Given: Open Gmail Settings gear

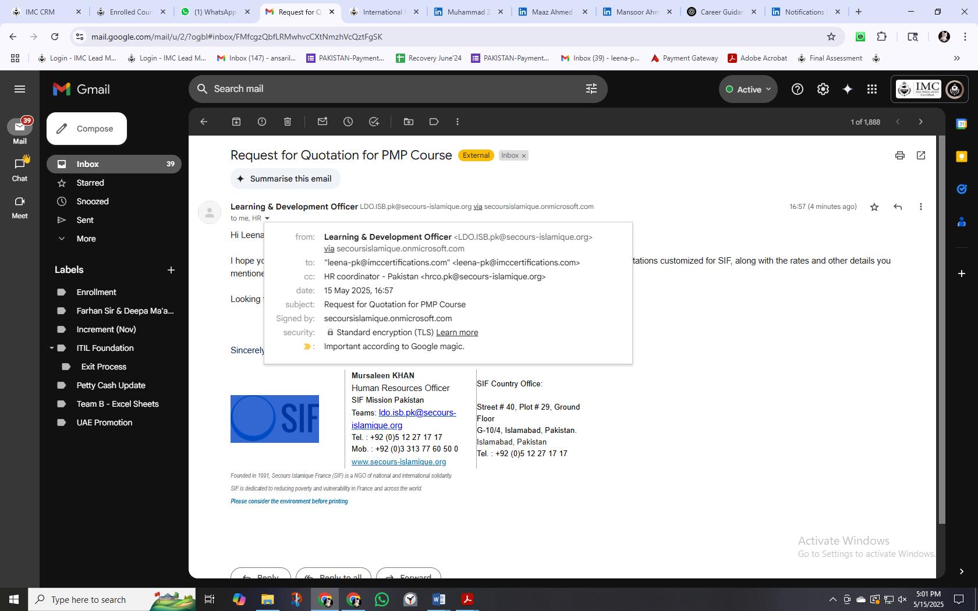Looking at the screenshot, I should click(823, 89).
